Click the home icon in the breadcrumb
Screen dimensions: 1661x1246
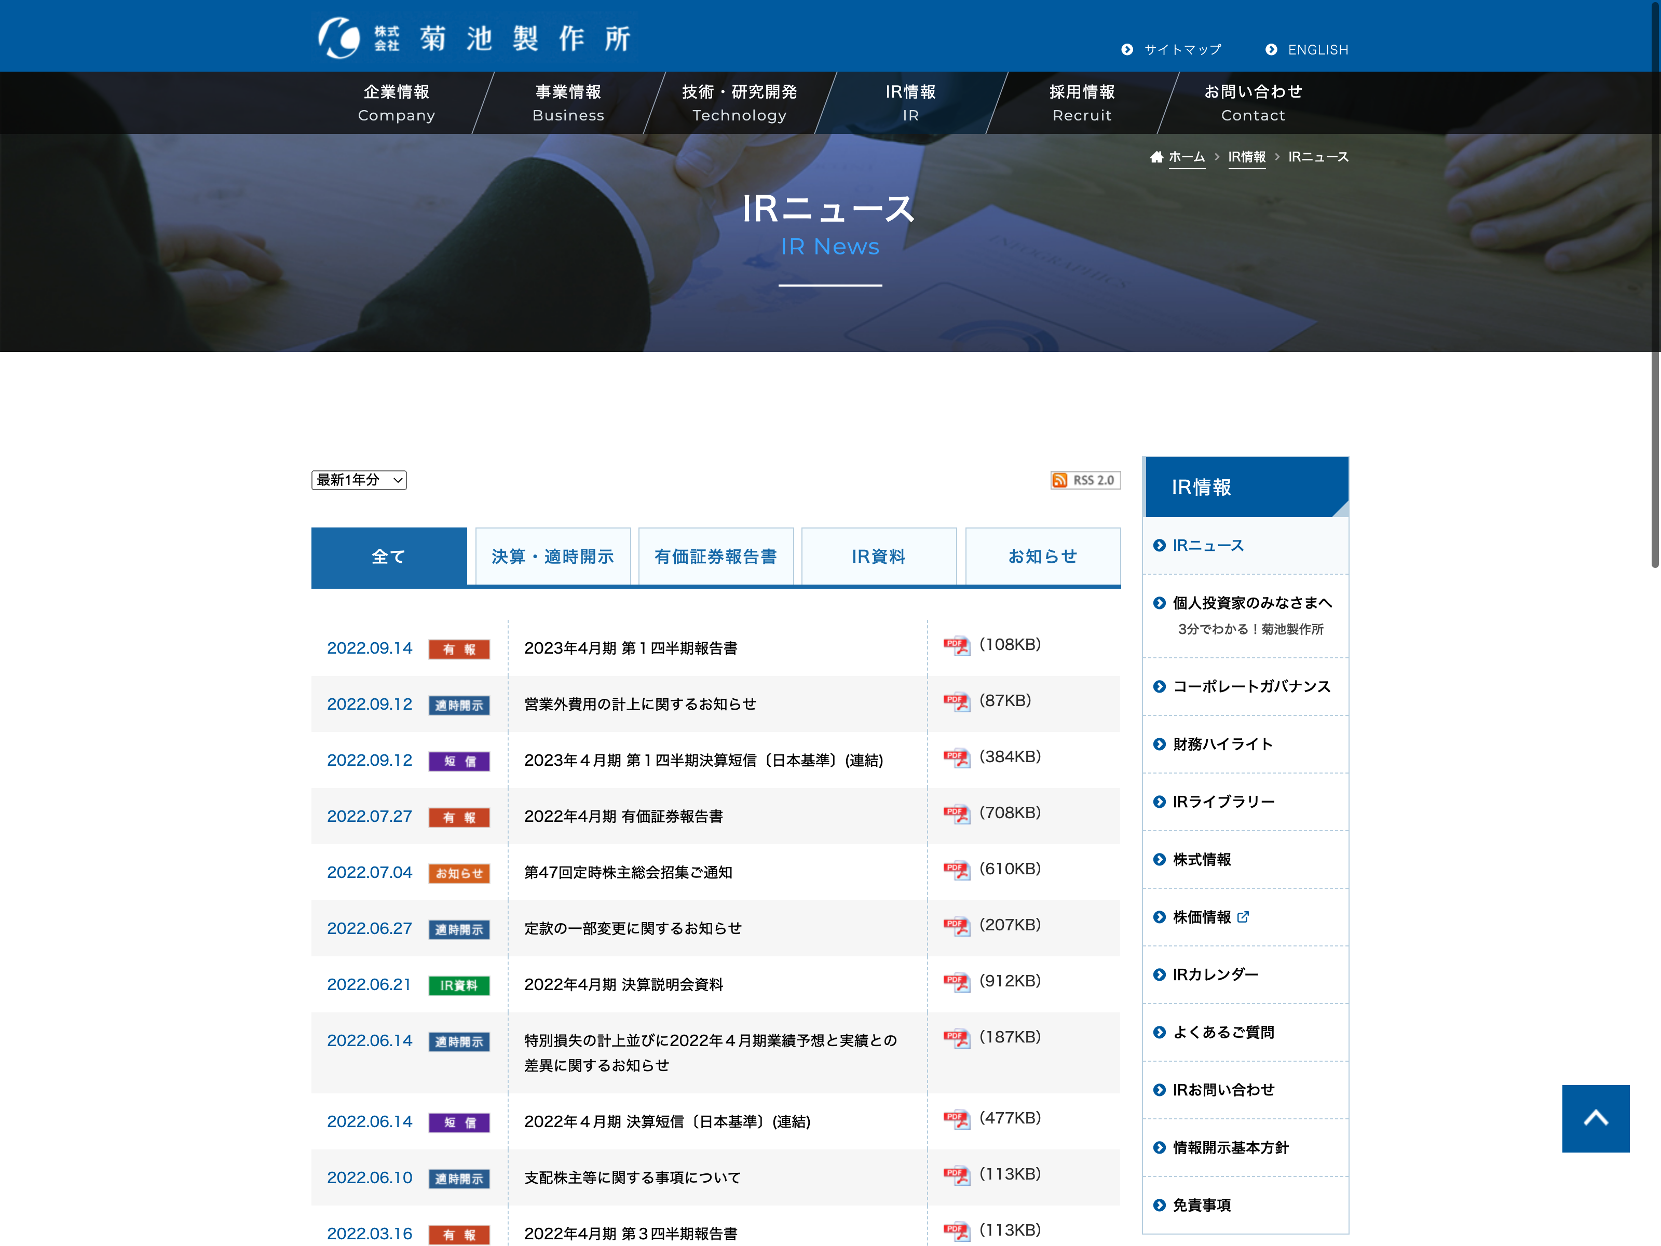tap(1156, 157)
